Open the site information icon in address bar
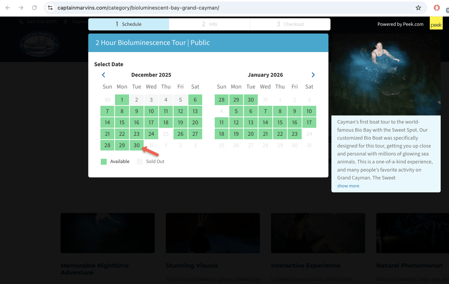The width and height of the screenshot is (449, 284). pos(50,8)
